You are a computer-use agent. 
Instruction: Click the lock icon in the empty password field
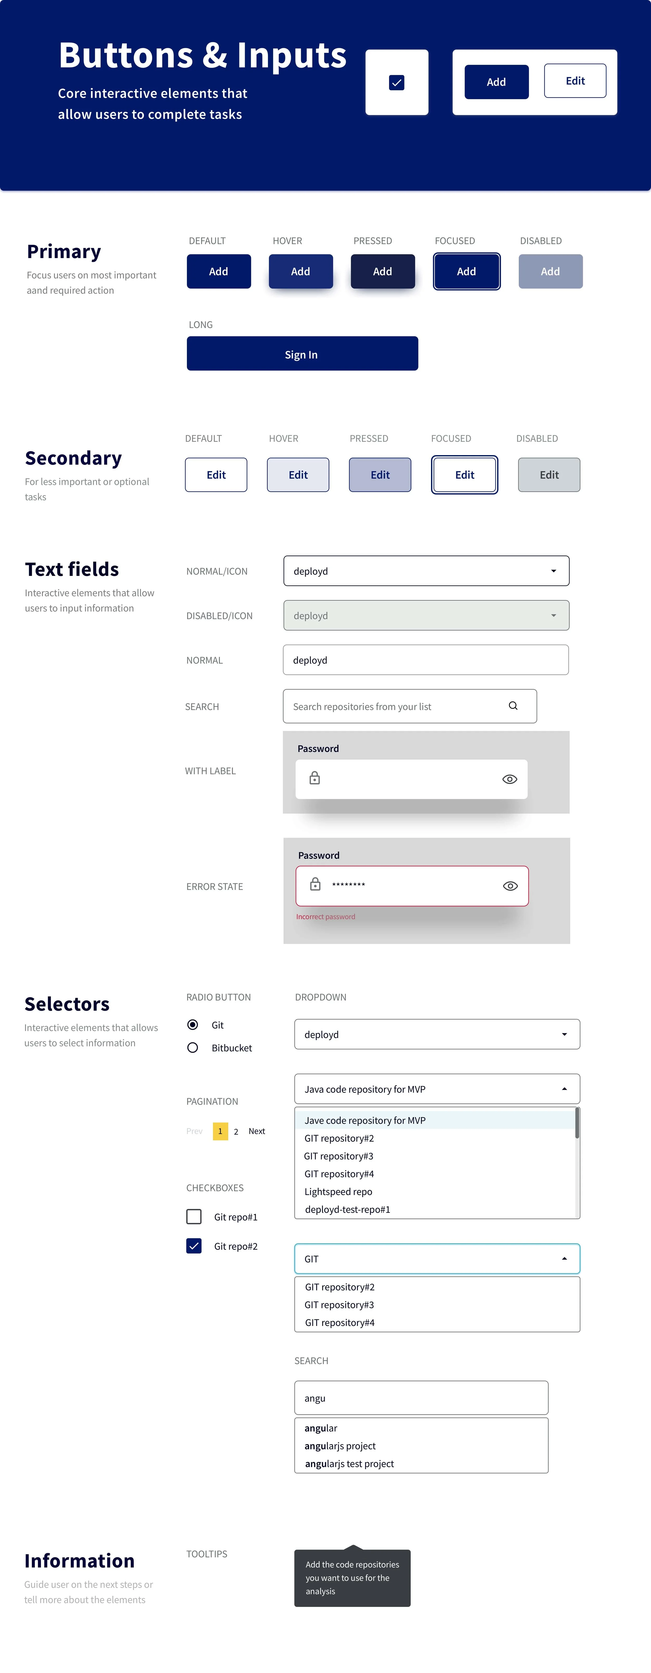pyautogui.click(x=315, y=778)
